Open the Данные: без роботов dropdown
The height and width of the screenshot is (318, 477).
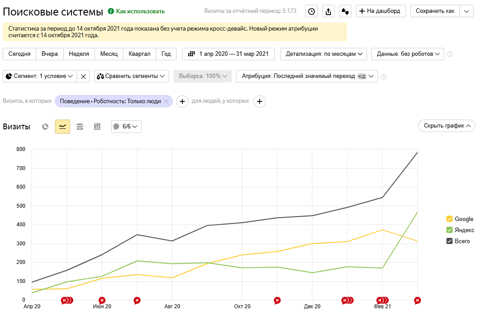pos(408,54)
